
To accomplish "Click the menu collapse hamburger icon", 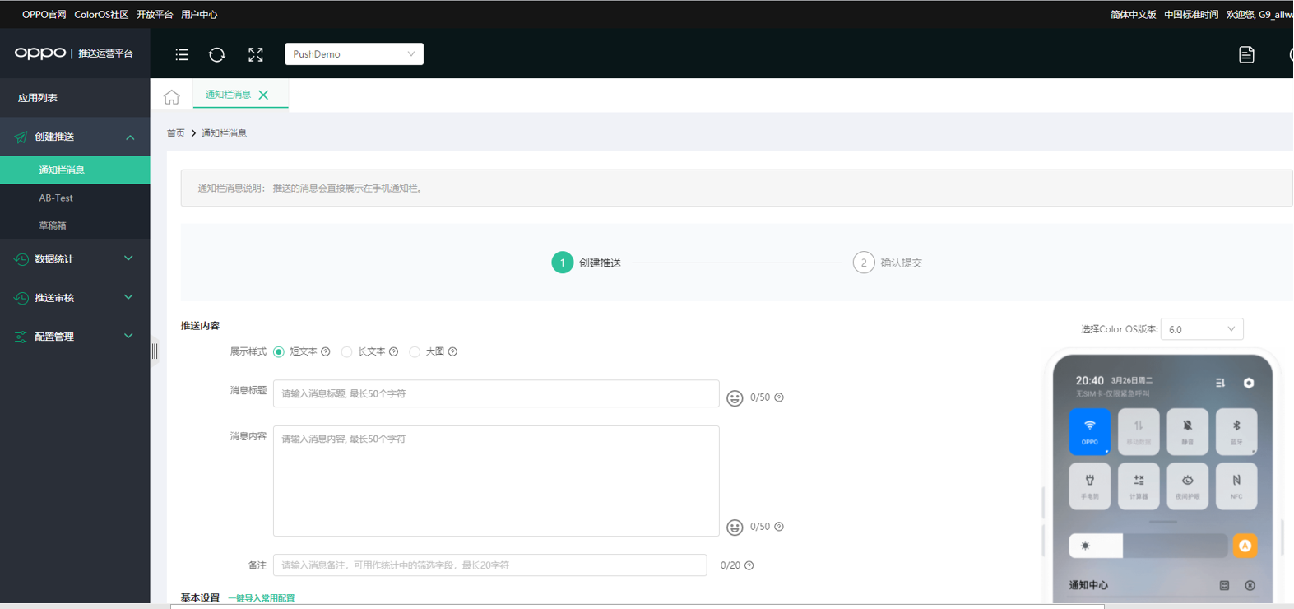I will pyautogui.click(x=182, y=54).
